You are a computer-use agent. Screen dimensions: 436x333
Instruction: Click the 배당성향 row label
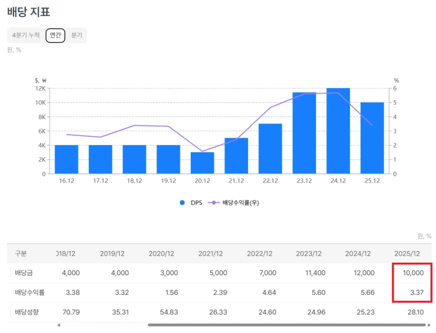pyautogui.click(x=27, y=312)
